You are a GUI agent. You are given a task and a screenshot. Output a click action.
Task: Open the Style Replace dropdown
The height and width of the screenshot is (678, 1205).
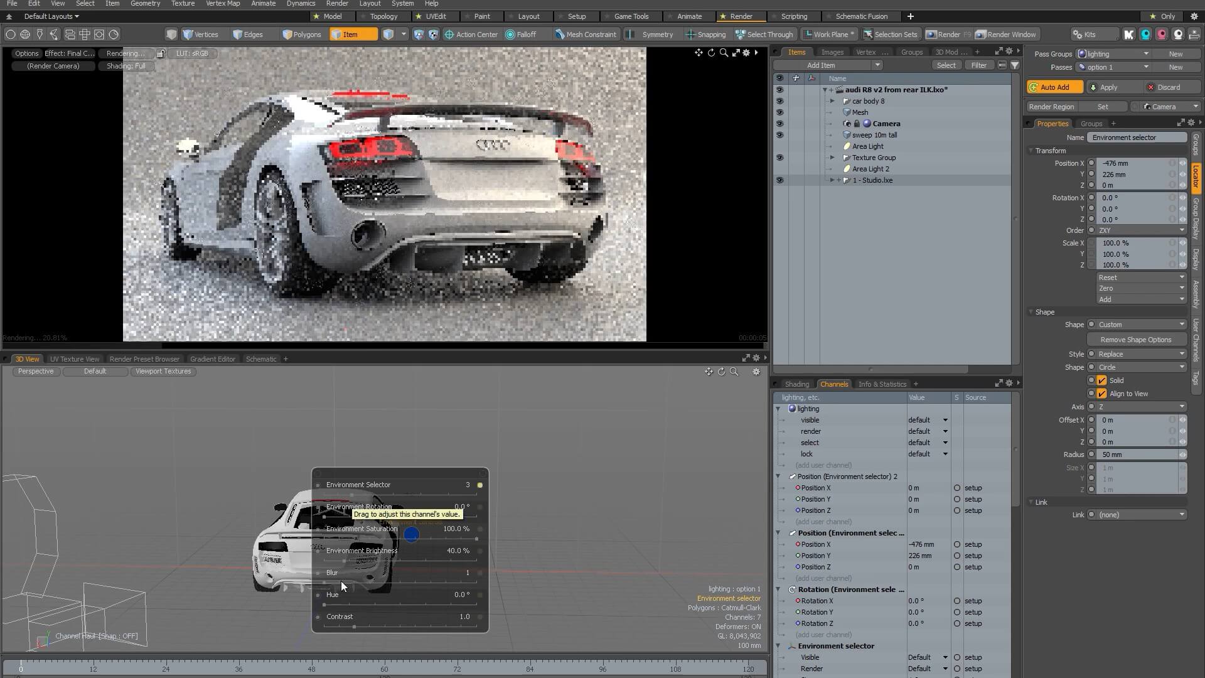pos(1141,354)
